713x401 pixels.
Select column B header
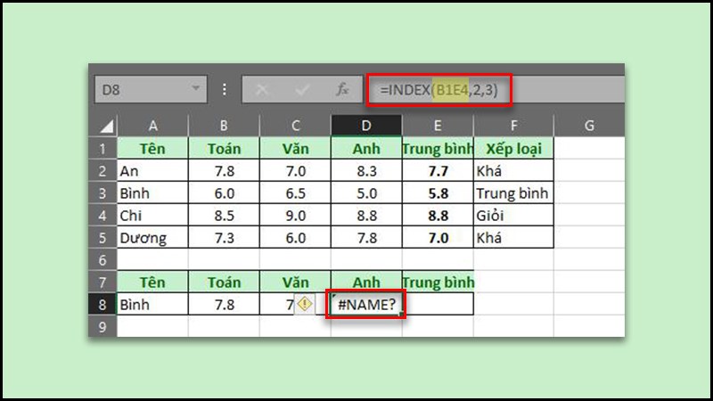coord(224,126)
